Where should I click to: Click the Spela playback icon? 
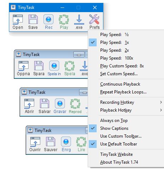[70, 66]
